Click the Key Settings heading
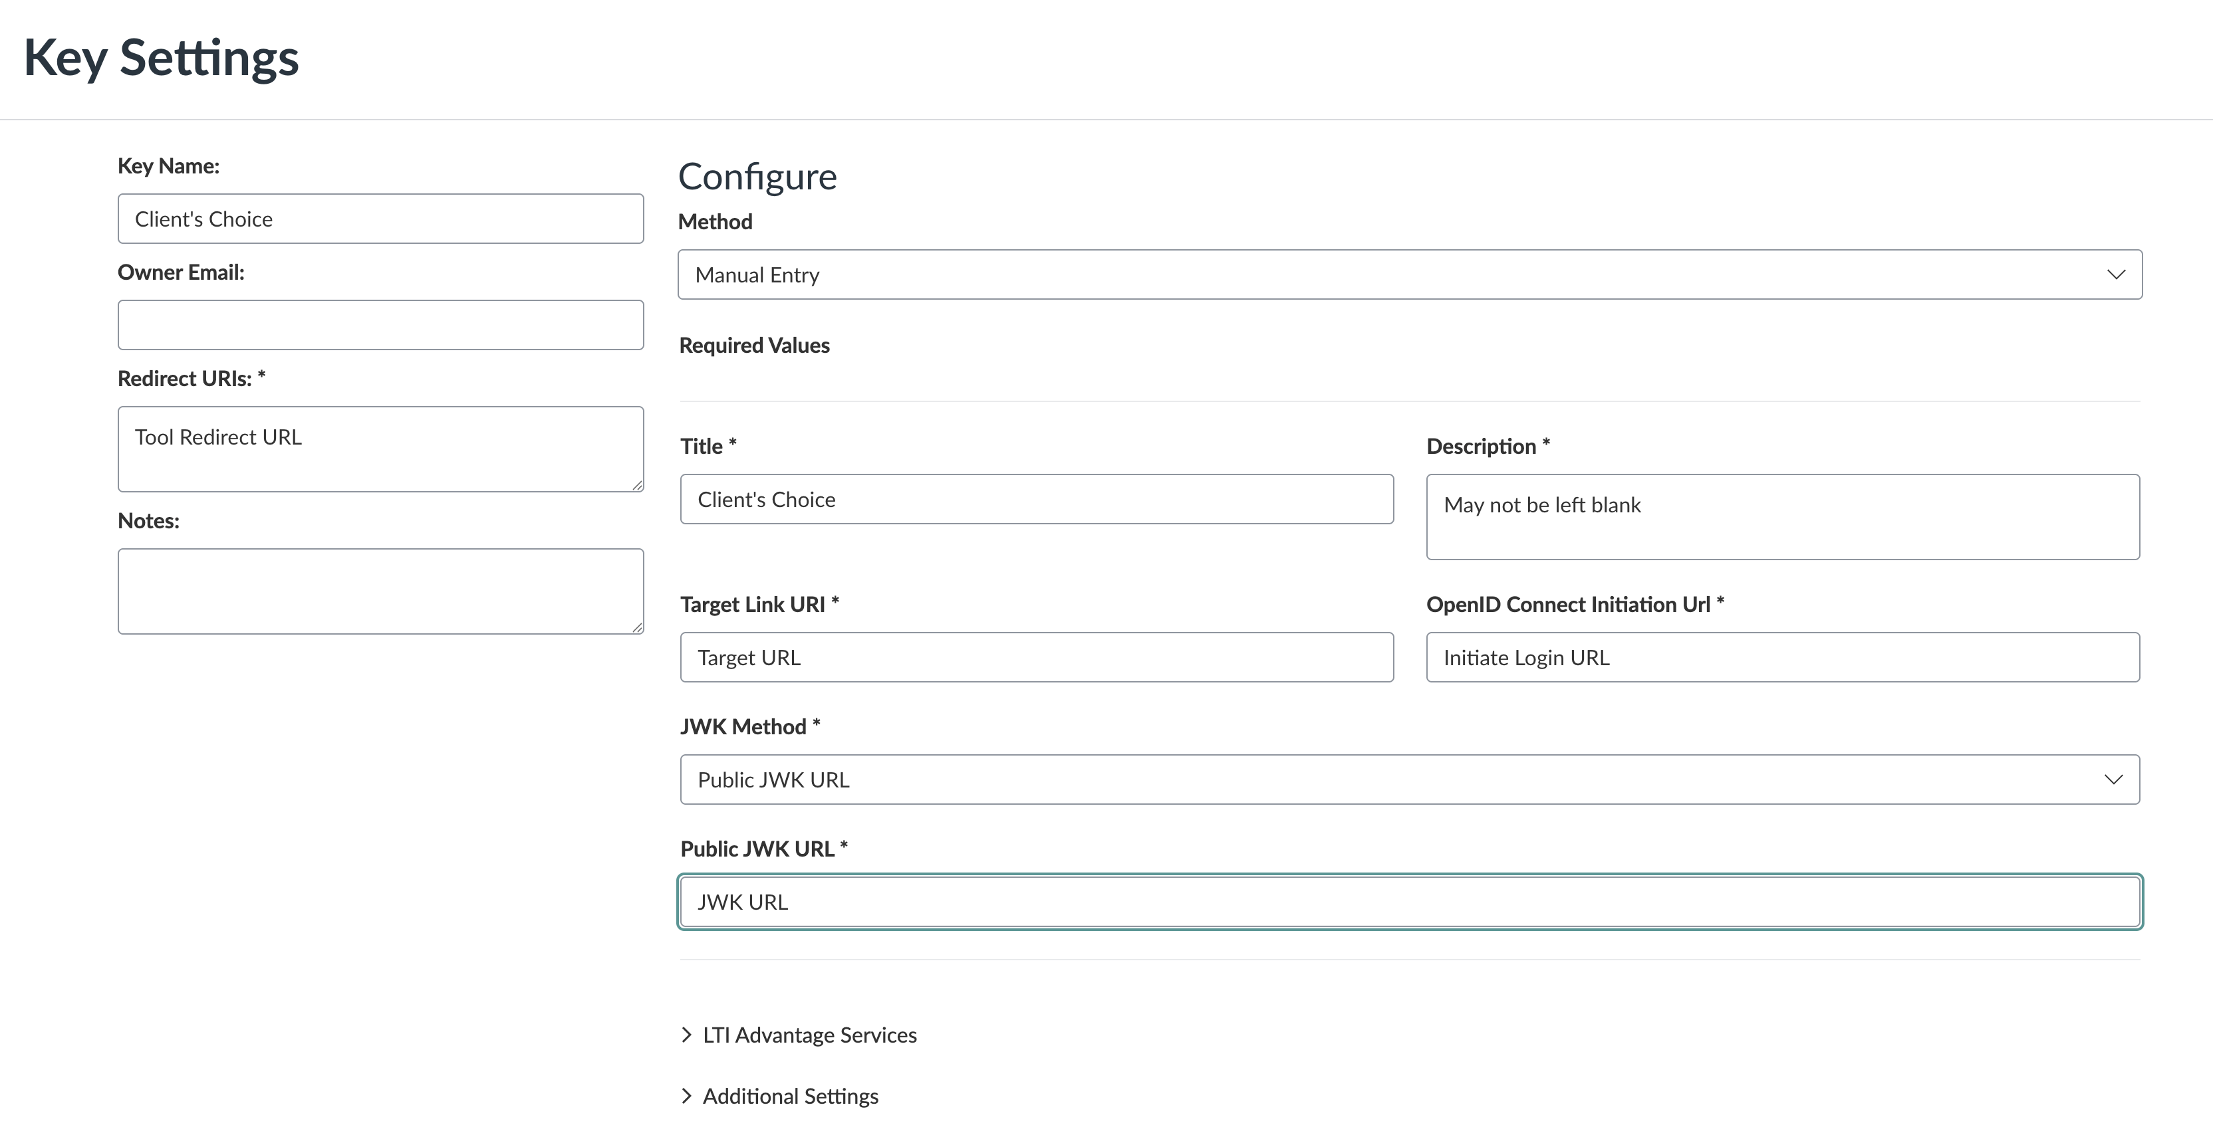This screenshot has height=1139, width=2213. pyautogui.click(x=162, y=58)
